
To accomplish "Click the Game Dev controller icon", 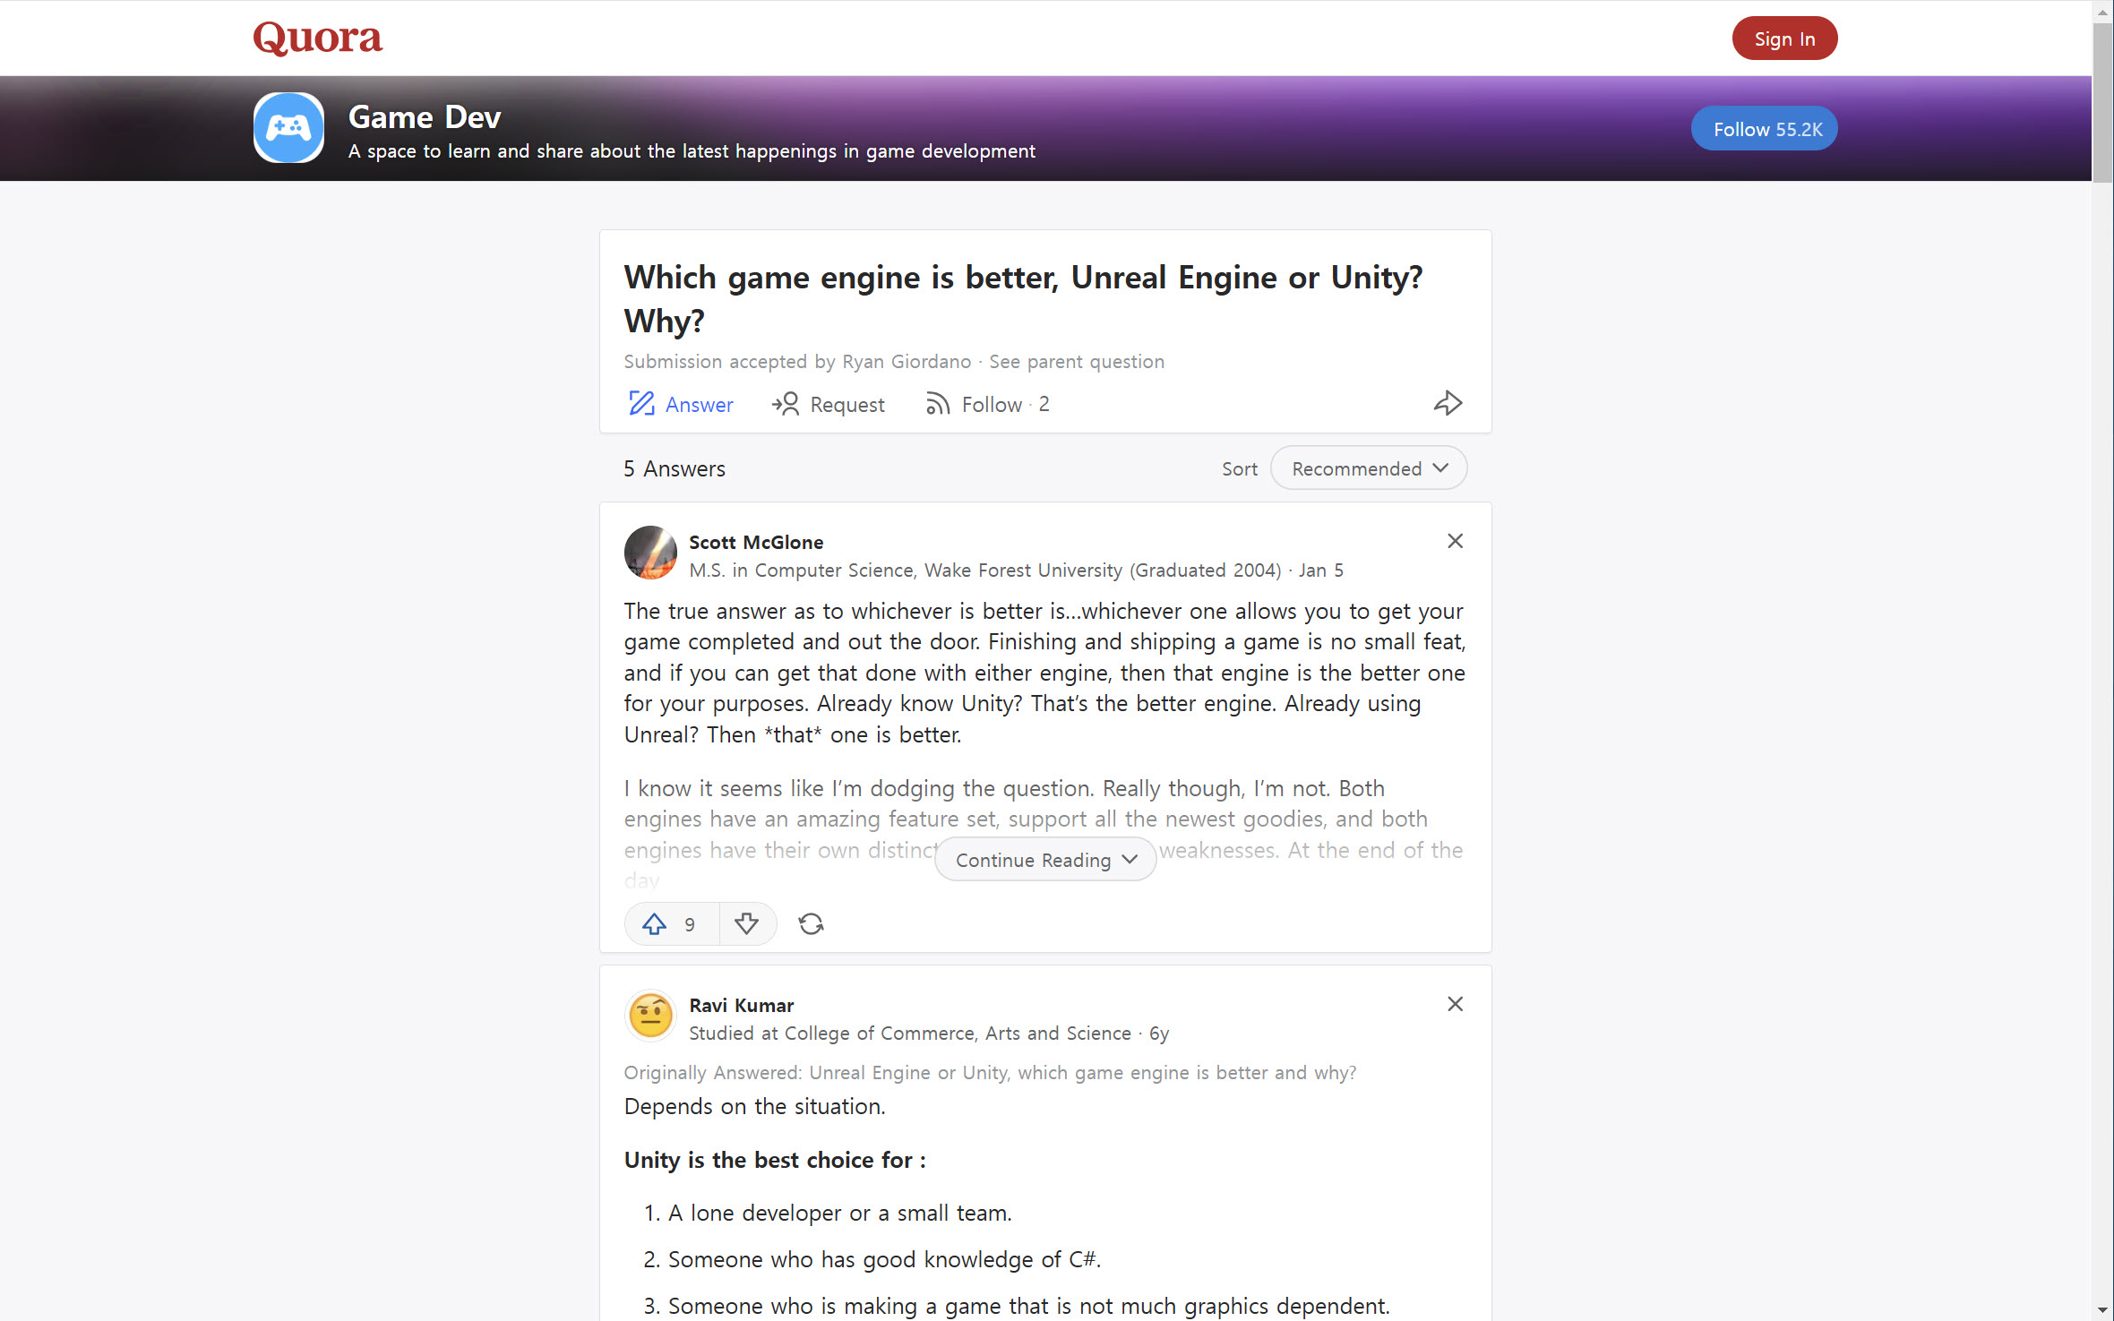I will [x=288, y=128].
